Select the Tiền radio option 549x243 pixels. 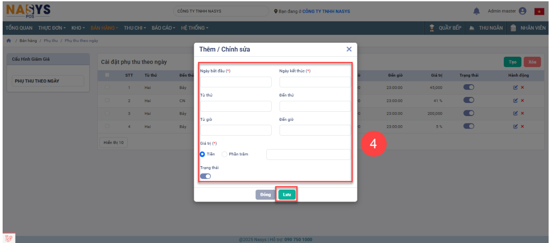(203, 154)
